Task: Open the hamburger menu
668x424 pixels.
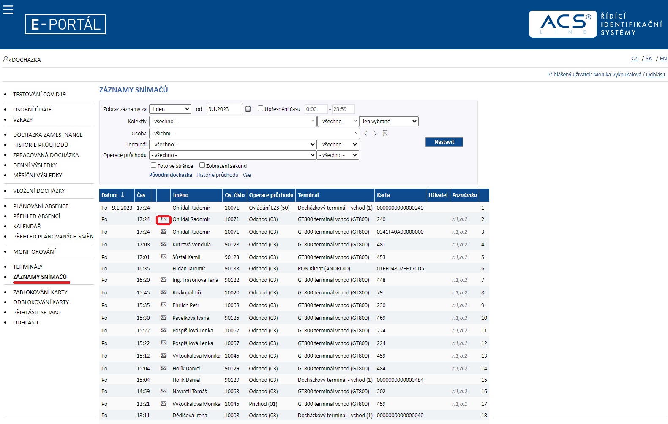Action: (x=8, y=9)
